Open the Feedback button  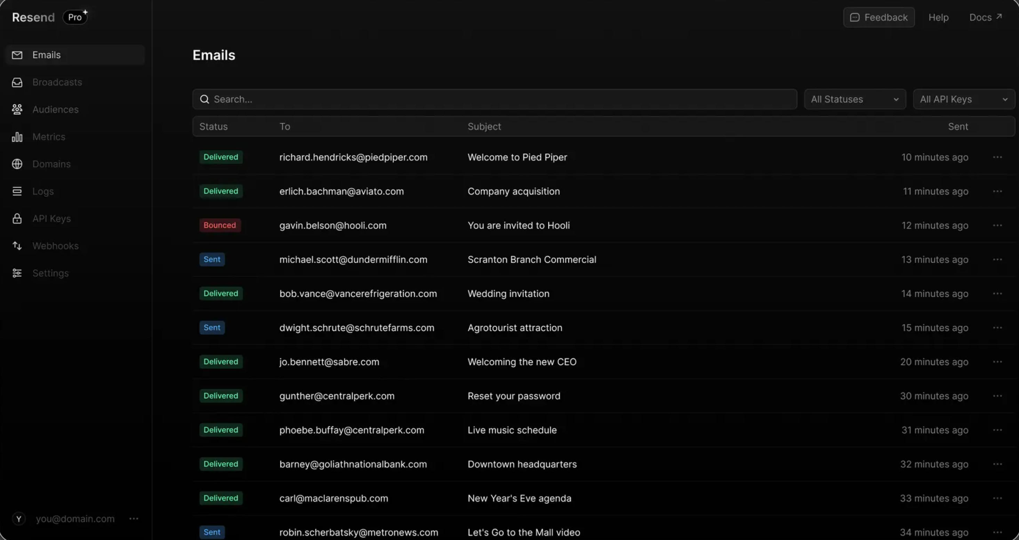(878, 17)
